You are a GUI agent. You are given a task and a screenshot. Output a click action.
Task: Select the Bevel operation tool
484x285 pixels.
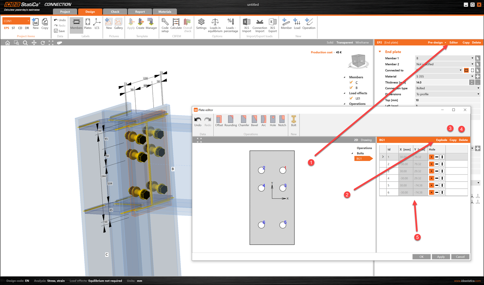(254, 121)
